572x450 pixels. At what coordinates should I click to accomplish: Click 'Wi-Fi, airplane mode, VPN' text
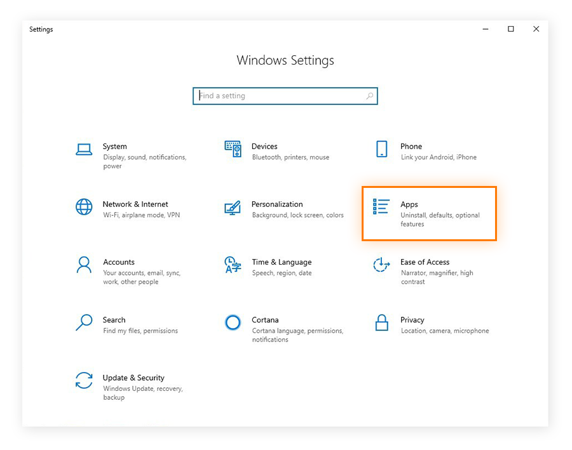click(142, 215)
